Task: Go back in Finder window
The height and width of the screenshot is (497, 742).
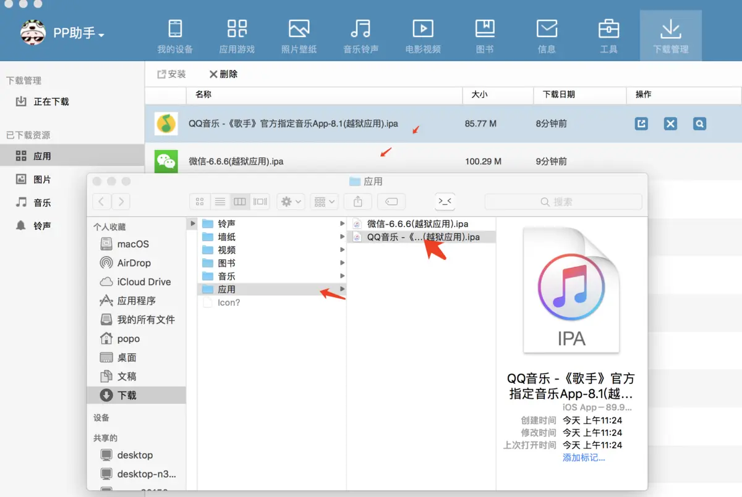Action: [102, 201]
